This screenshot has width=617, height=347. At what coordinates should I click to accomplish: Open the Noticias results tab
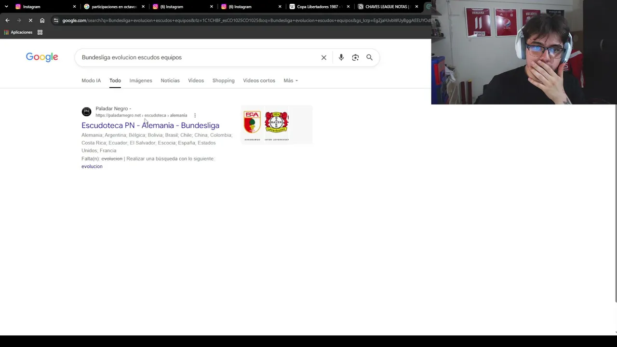click(x=170, y=80)
